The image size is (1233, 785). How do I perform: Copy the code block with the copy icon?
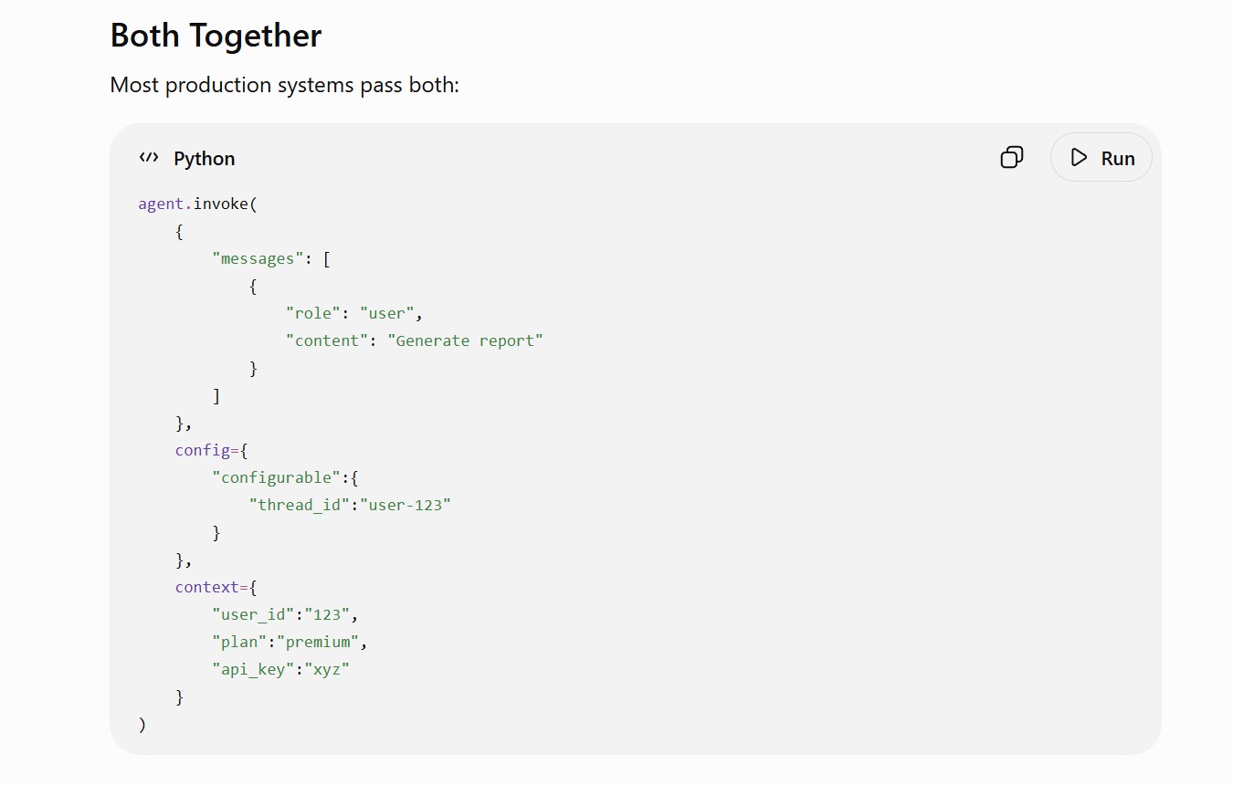(1012, 158)
